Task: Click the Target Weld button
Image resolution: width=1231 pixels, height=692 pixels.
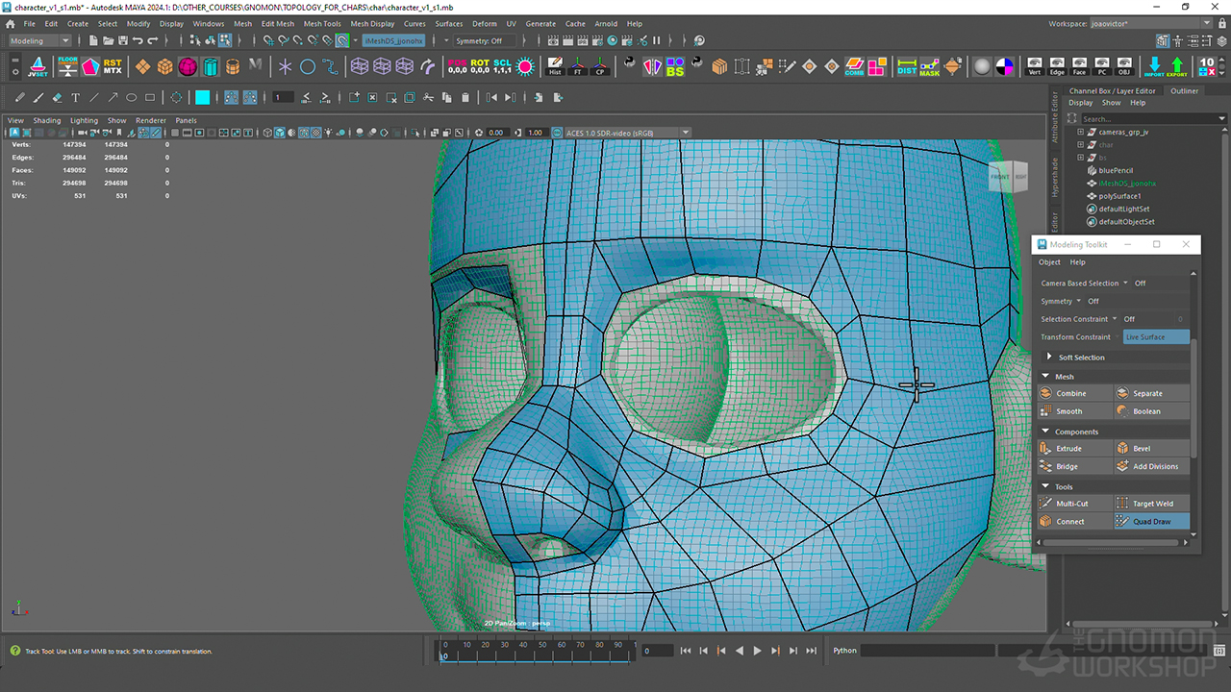Action: tap(1151, 504)
